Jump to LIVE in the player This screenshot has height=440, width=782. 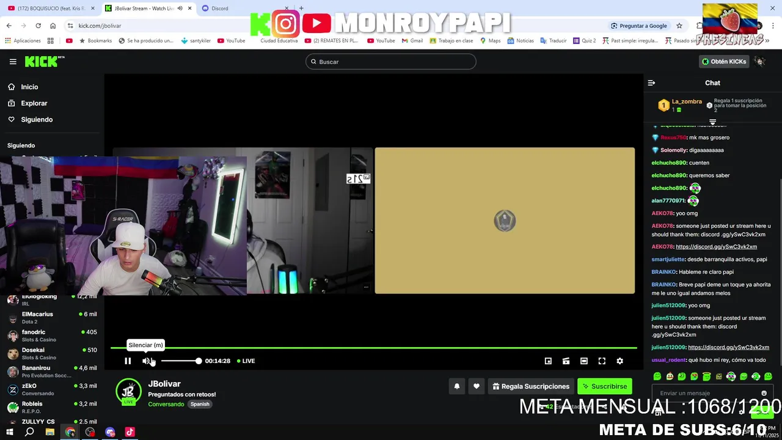(246, 361)
